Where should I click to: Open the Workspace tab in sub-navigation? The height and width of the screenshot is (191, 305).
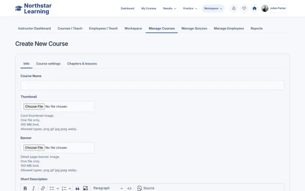[x=133, y=28]
